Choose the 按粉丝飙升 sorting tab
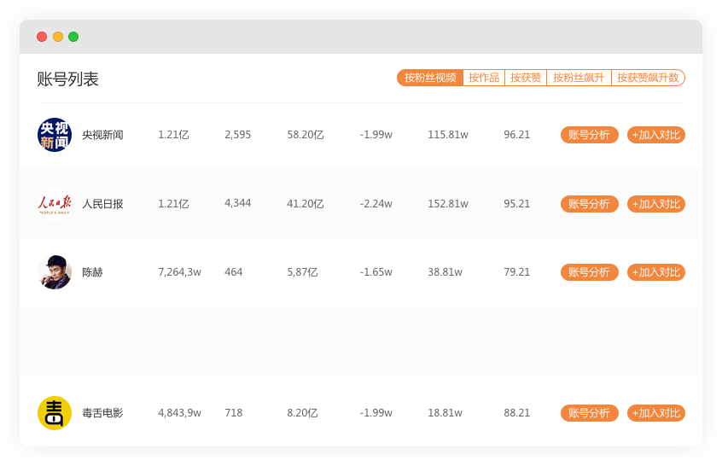The width and height of the screenshot is (722, 466). click(x=579, y=78)
